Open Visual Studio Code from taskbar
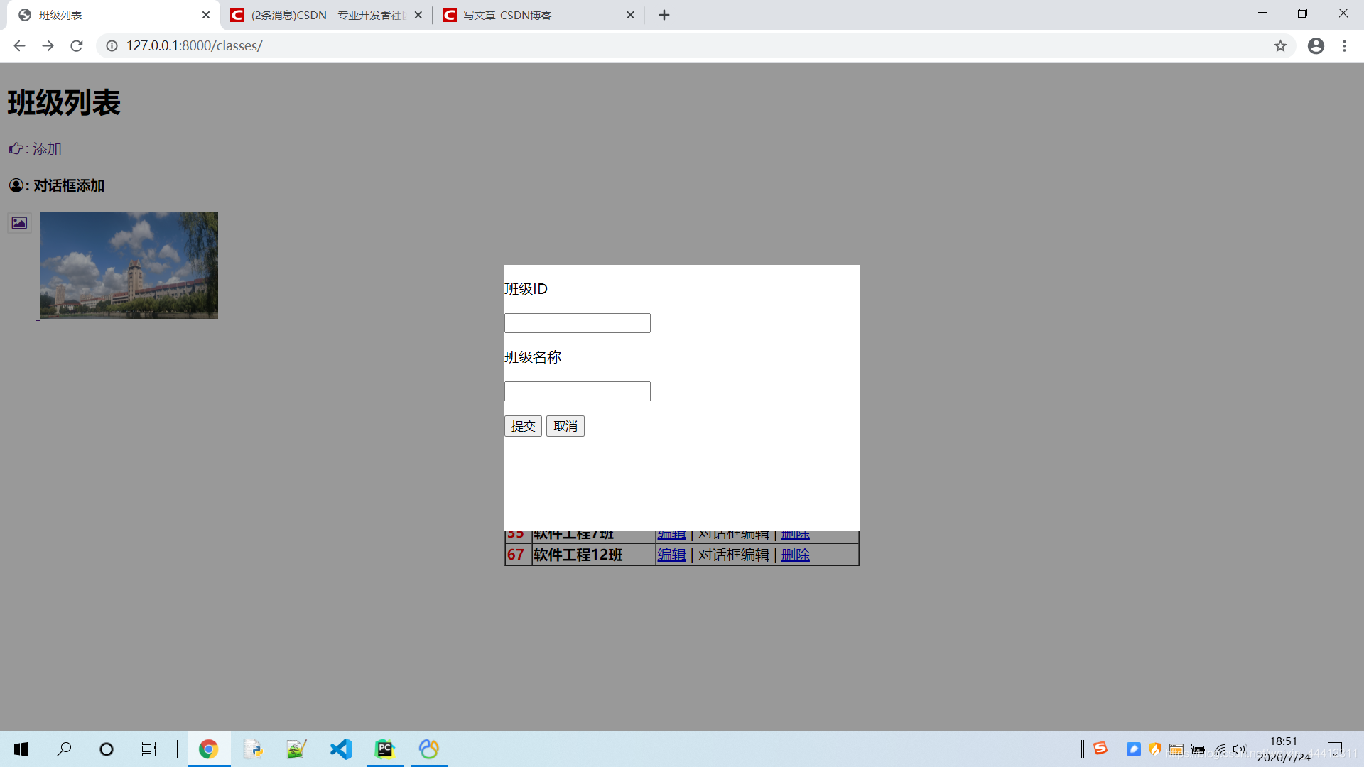The height and width of the screenshot is (767, 1364). pos(341,749)
